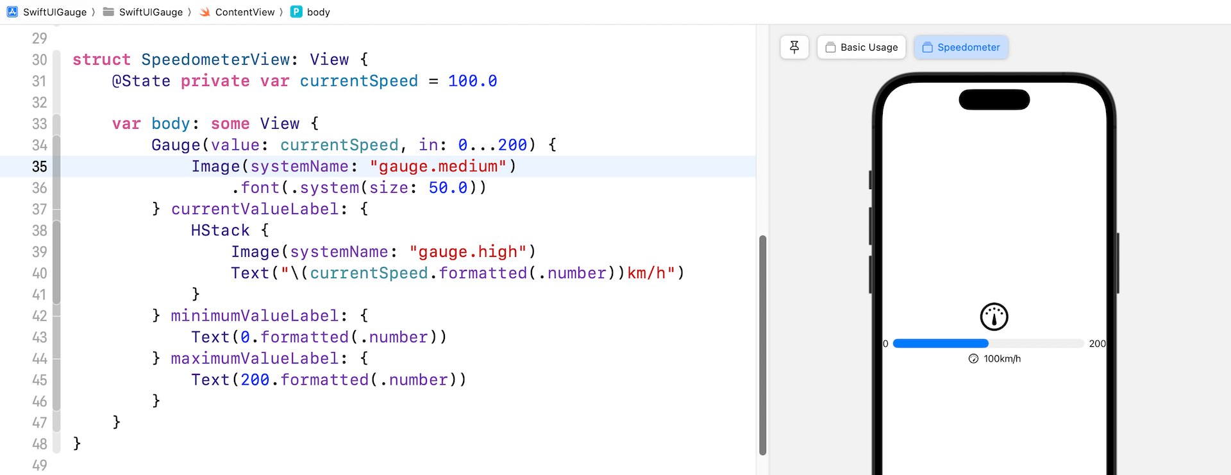Click the 100.0 value on line 31
1231x475 pixels.
coord(473,81)
